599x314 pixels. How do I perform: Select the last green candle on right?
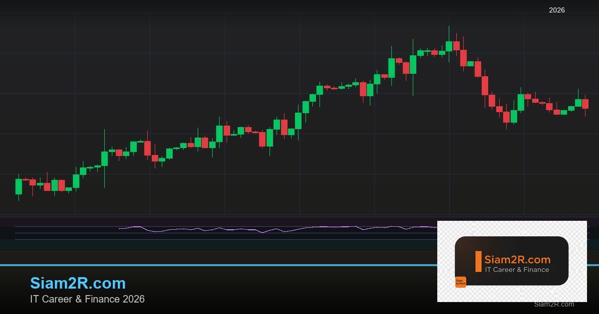[578, 103]
